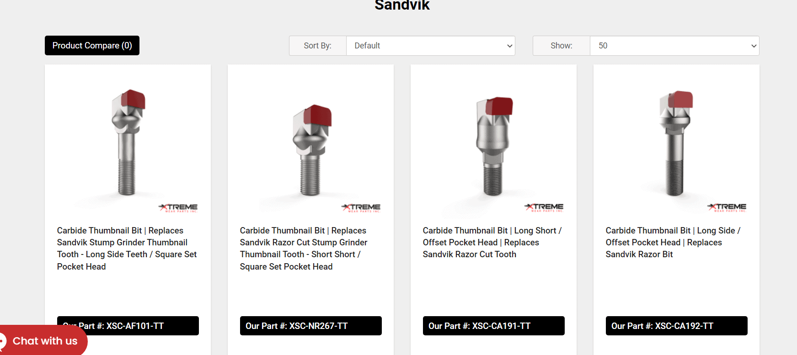Click the Show dropdown chevron arrow
This screenshot has height=355, width=797.
[754, 46]
